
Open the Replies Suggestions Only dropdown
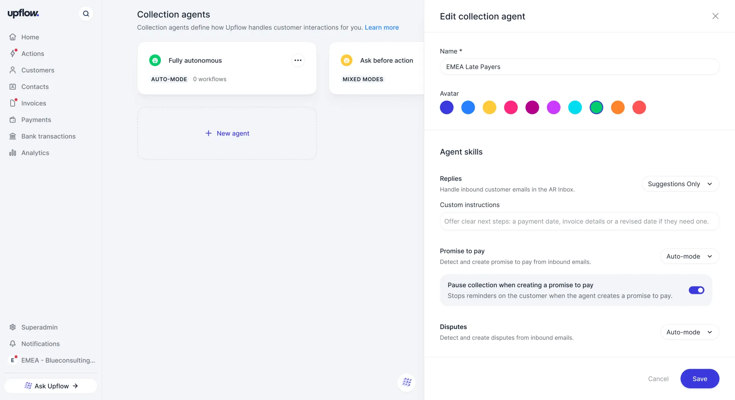coord(680,184)
